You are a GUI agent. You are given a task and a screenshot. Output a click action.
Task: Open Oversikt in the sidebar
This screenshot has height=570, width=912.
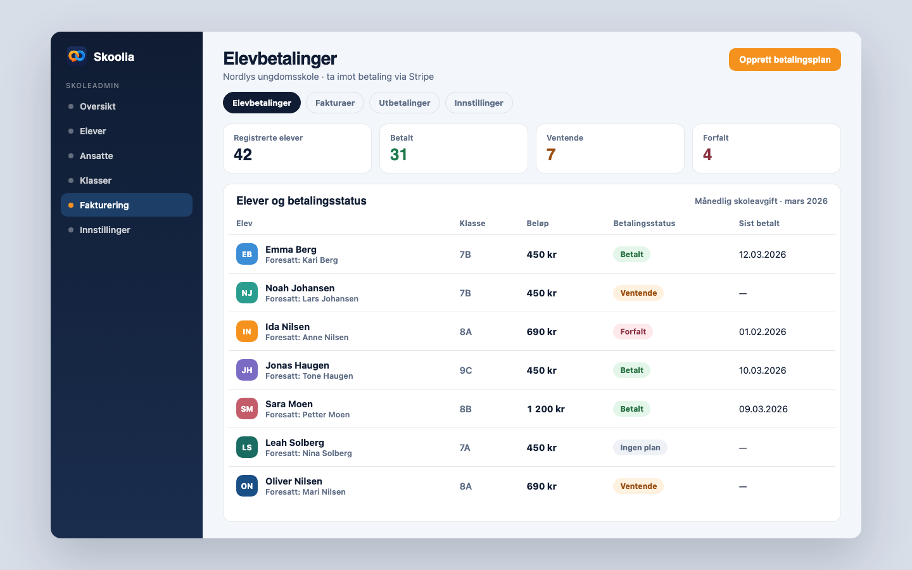point(127,106)
